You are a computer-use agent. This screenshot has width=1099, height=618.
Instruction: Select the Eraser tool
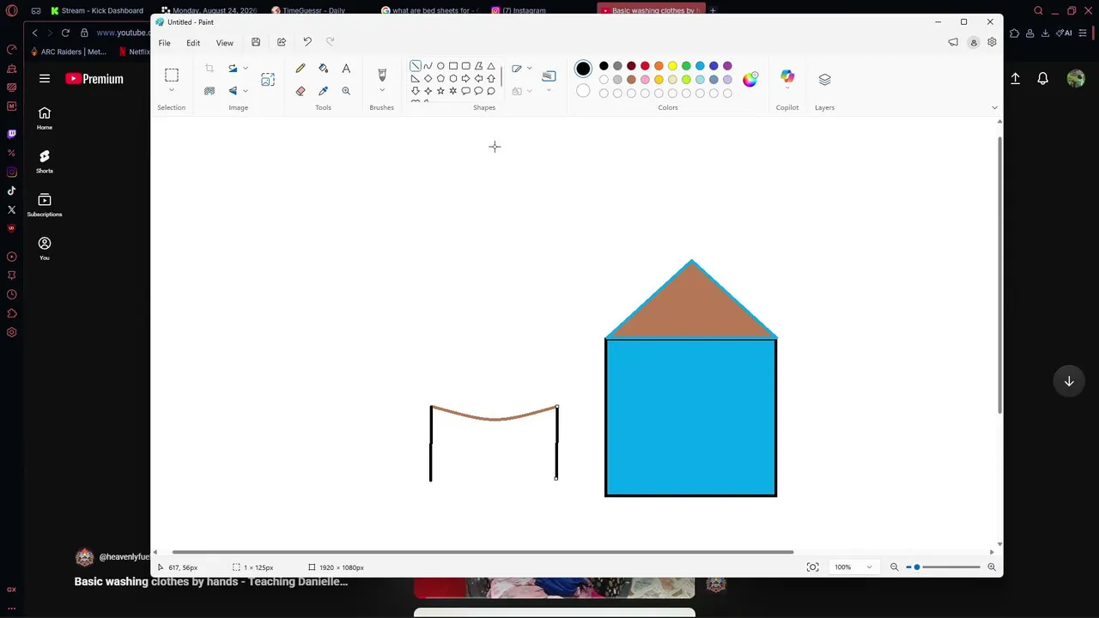pyautogui.click(x=301, y=91)
